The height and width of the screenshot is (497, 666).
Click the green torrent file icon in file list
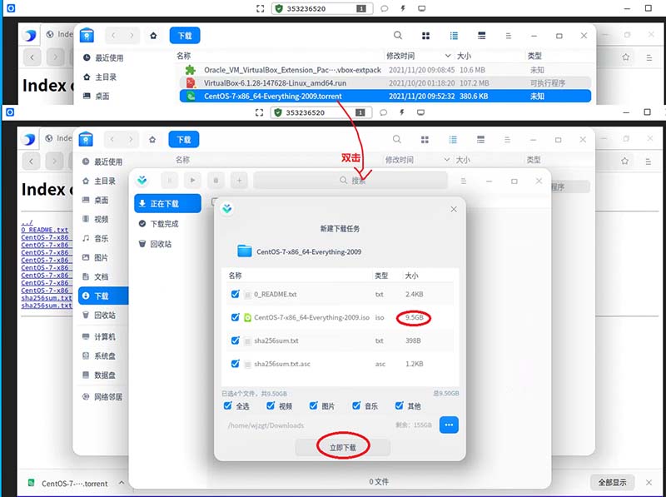click(191, 96)
